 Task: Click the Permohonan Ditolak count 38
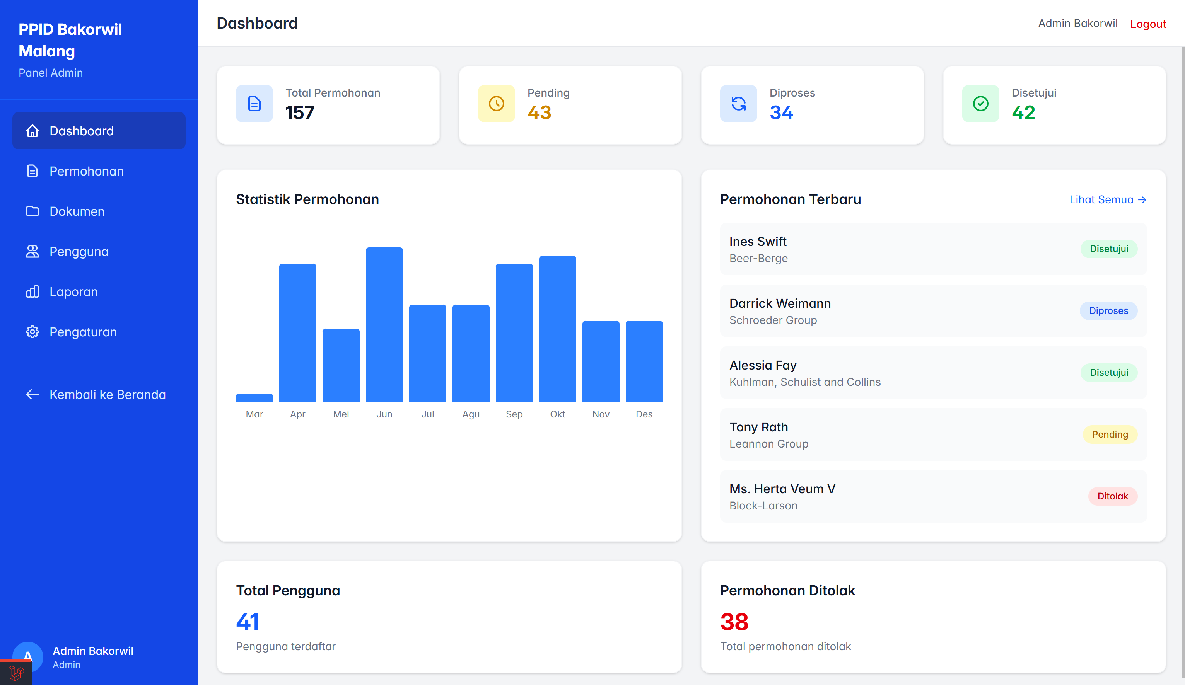click(734, 622)
